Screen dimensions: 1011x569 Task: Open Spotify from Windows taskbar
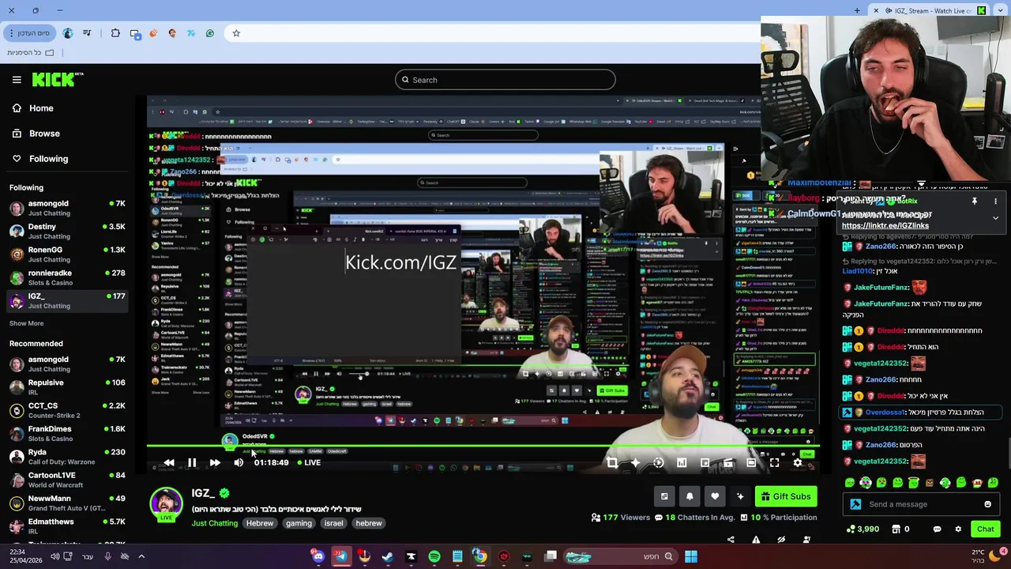pos(434,556)
